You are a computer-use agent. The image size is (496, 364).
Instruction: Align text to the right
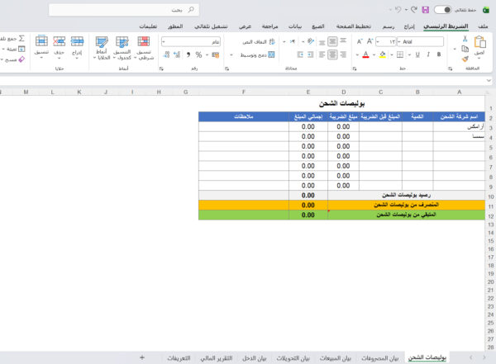343,54
